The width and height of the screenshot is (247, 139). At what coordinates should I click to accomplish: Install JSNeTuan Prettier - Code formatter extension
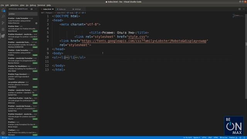point(35,103)
